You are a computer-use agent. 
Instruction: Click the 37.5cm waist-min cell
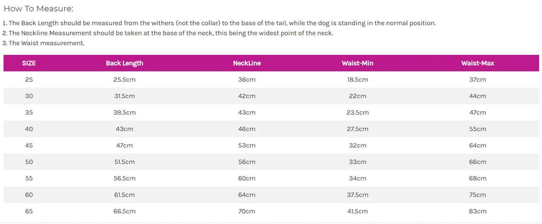[x=357, y=194]
